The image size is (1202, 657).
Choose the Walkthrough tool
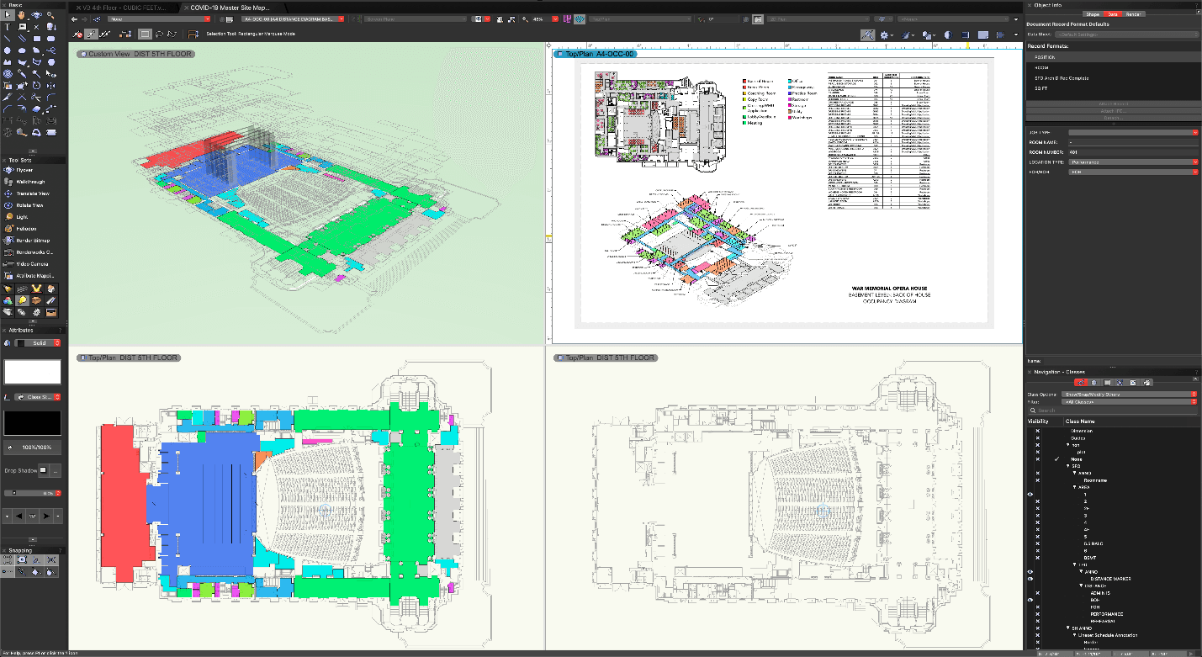[29, 182]
